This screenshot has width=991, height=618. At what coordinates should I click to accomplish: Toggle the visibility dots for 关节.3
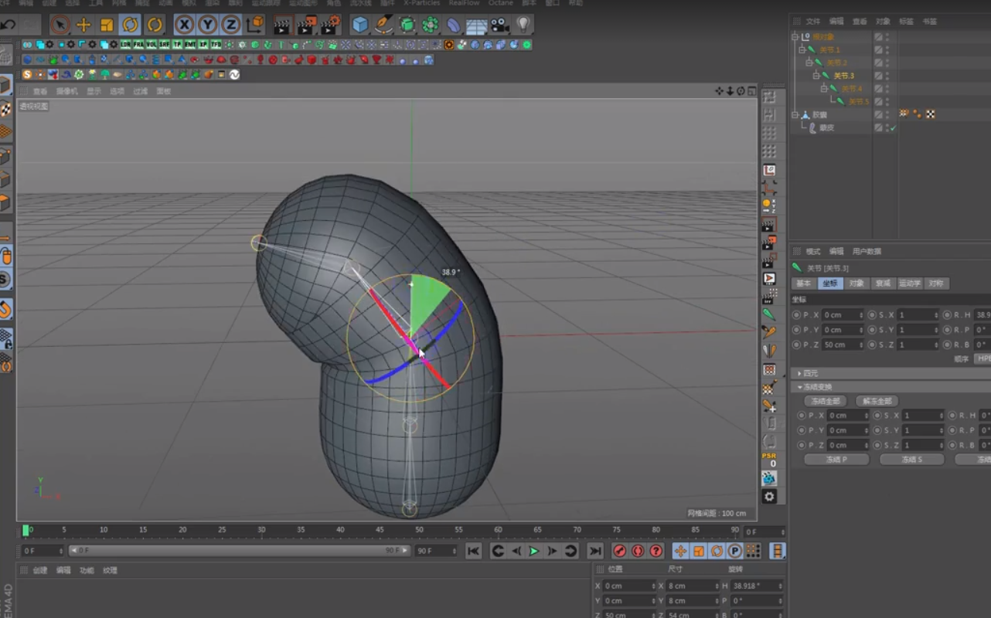(x=887, y=76)
